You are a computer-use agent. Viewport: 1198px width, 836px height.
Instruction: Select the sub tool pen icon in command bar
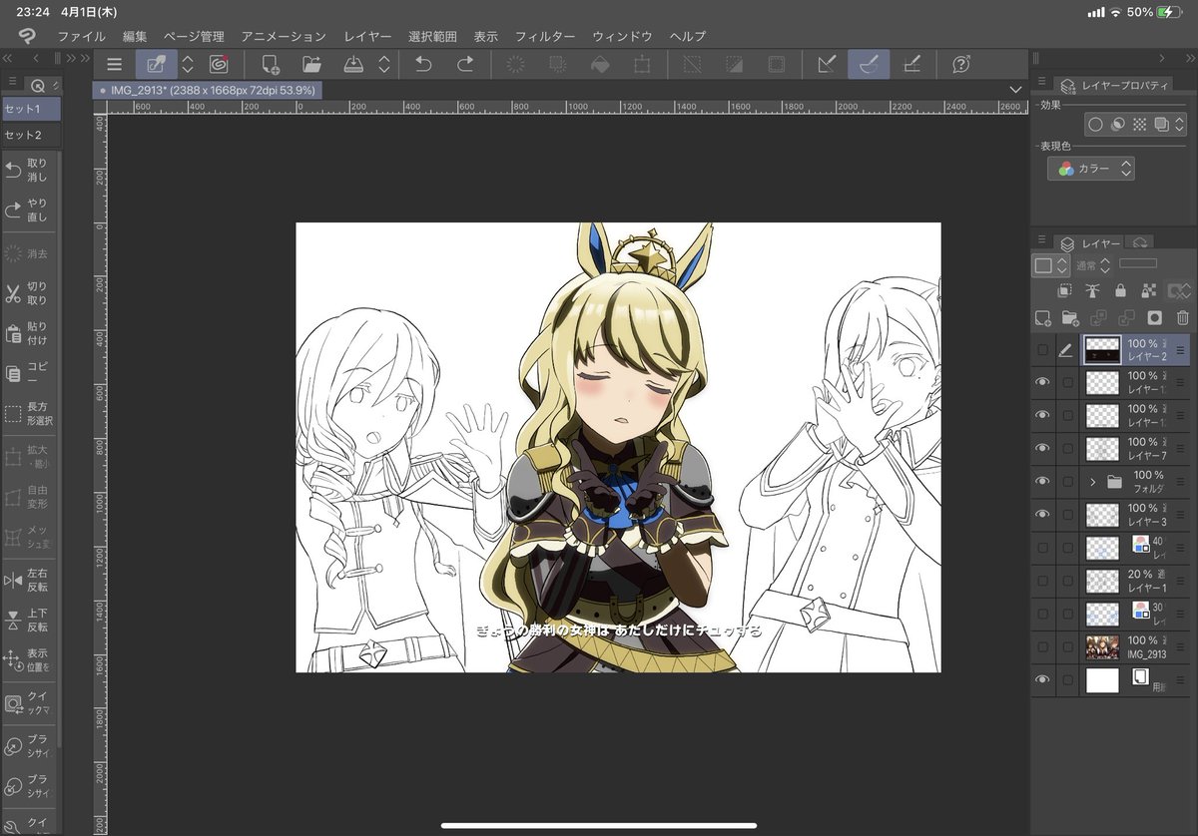[x=156, y=65]
